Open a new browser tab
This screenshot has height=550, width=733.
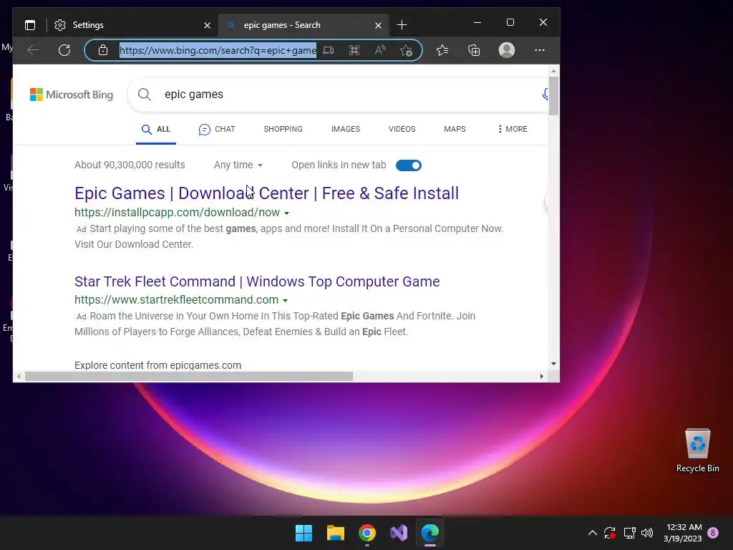402,25
